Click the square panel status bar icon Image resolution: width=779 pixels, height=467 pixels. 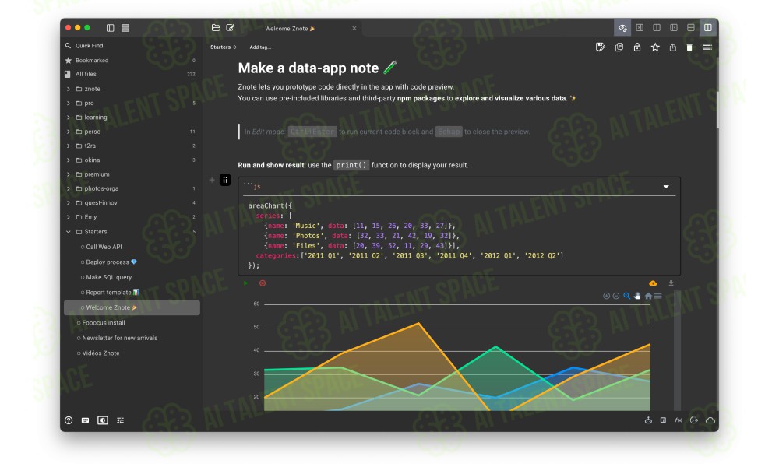tap(663, 420)
